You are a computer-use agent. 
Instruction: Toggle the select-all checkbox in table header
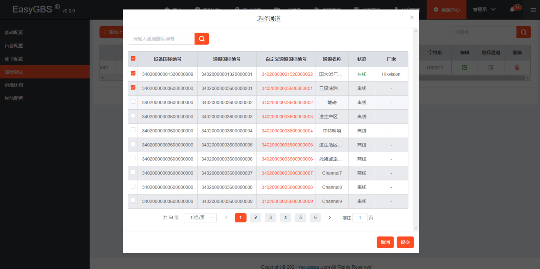133,59
